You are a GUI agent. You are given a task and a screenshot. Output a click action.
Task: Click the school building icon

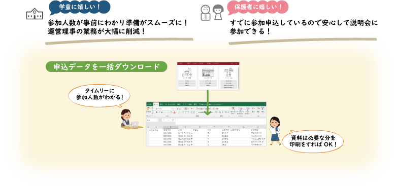tap(34, 14)
